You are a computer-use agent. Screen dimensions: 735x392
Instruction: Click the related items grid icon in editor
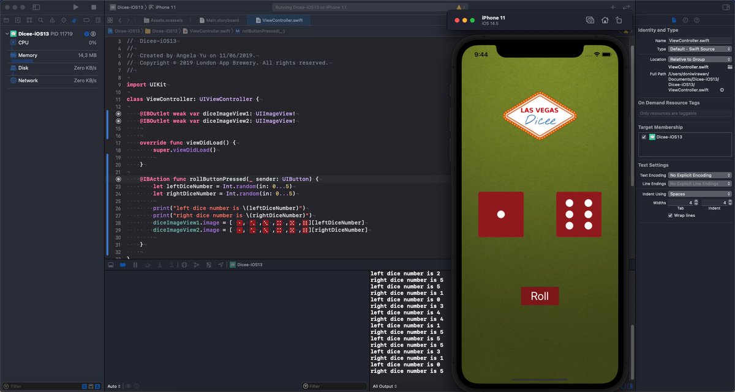(x=111, y=20)
